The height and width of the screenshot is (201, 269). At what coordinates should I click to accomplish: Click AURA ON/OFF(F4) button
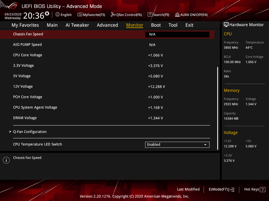click(191, 15)
